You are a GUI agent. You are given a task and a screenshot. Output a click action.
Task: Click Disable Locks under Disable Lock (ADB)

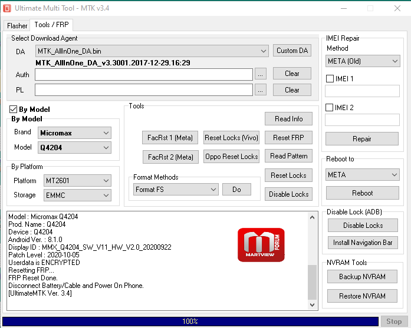pyautogui.click(x=363, y=225)
